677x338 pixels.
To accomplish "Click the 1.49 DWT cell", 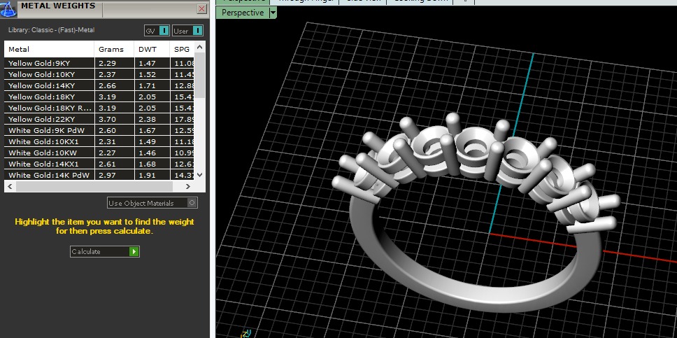I will pyautogui.click(x=152, y=142).
